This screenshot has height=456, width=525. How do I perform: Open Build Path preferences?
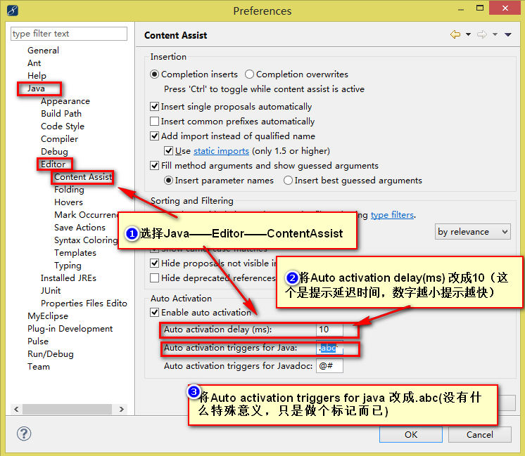[61, 114]
